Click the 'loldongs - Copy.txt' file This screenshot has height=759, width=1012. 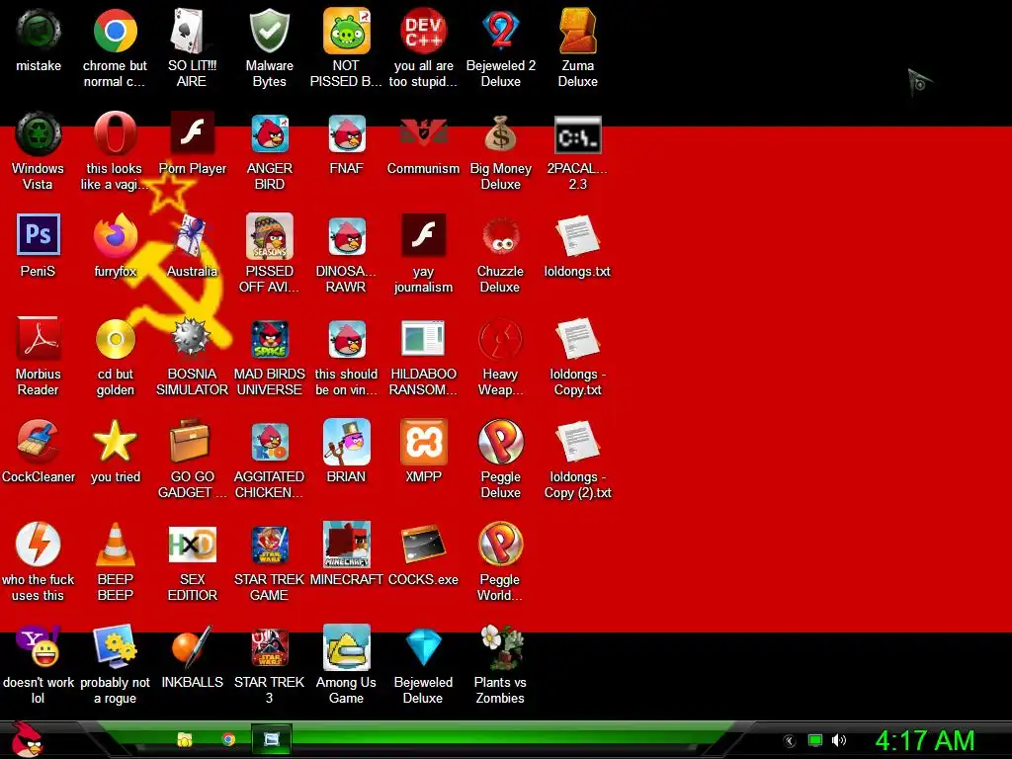tap(577, 338)
